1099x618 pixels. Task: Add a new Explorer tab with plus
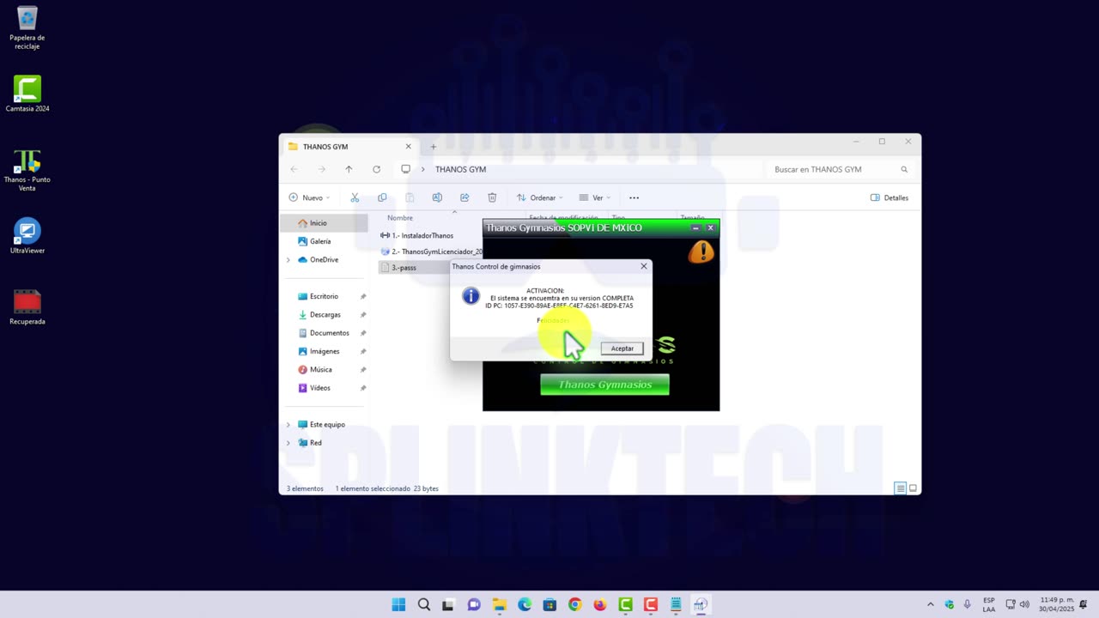point(433,147)
